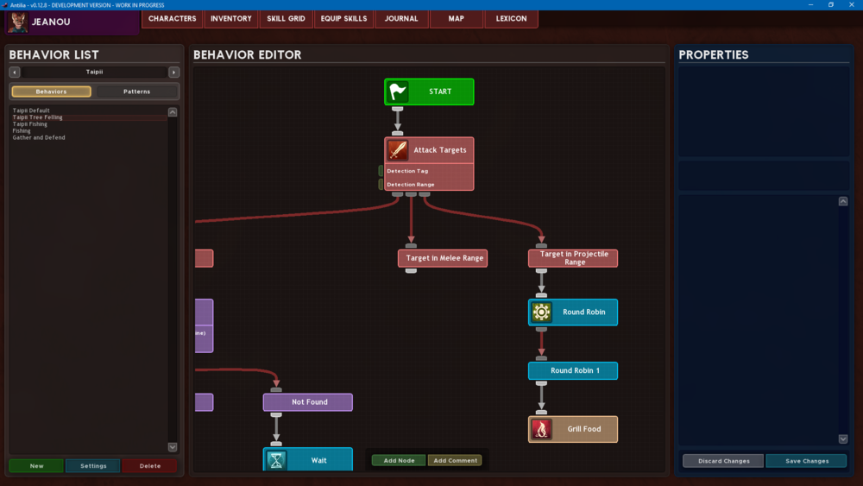Image resolution: width=863 pixels, height=486 pixels.
Task: Select the Round Robin 1 node
Action: (573, 370)
